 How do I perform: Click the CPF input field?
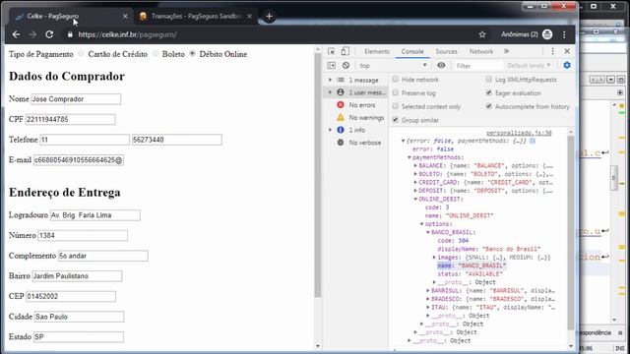pyautogui.click(x=70, y=119)
